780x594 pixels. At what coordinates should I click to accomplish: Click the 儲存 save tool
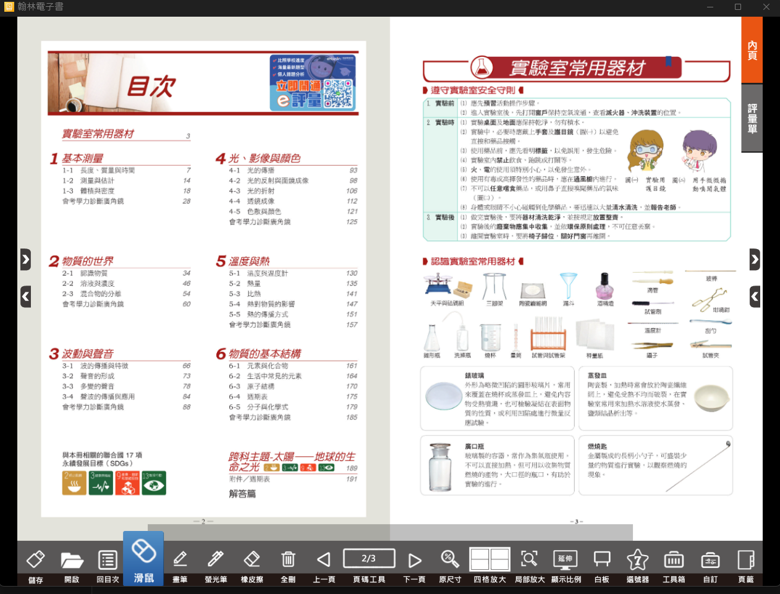pos(35,566)
